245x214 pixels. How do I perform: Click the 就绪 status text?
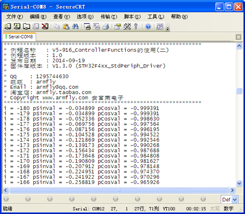click(x=8, y=209)
